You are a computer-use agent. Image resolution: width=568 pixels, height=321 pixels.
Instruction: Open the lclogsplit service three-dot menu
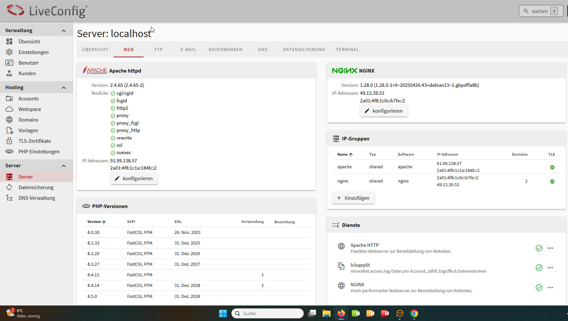(x=550, y=268)
